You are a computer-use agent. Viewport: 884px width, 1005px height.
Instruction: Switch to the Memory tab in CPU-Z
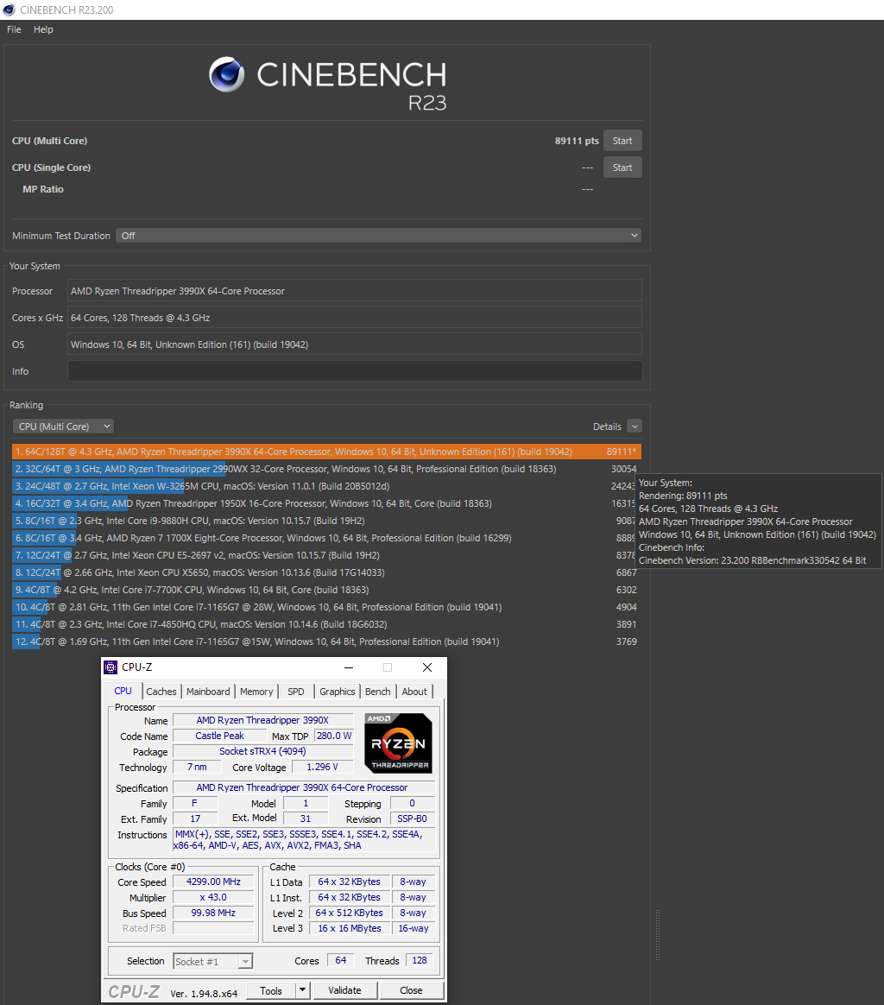256,692
